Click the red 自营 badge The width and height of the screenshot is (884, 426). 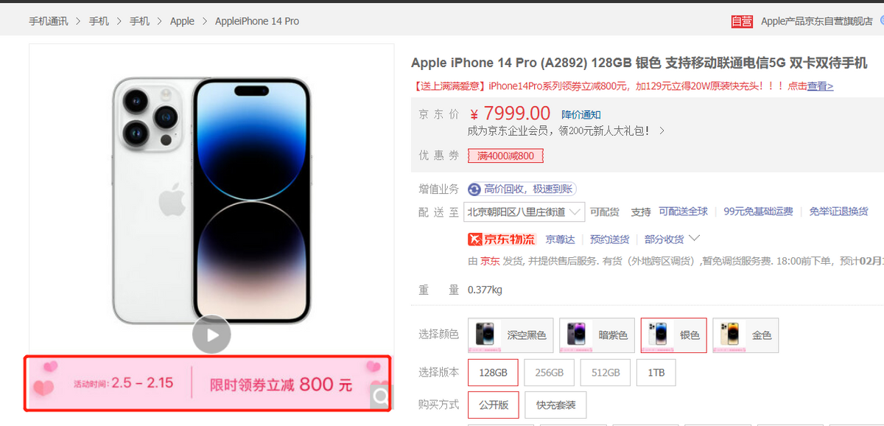click(742, 21)
